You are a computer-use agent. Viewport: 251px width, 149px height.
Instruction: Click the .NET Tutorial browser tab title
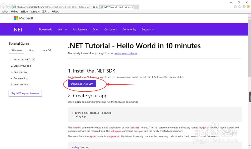[117, 7]
